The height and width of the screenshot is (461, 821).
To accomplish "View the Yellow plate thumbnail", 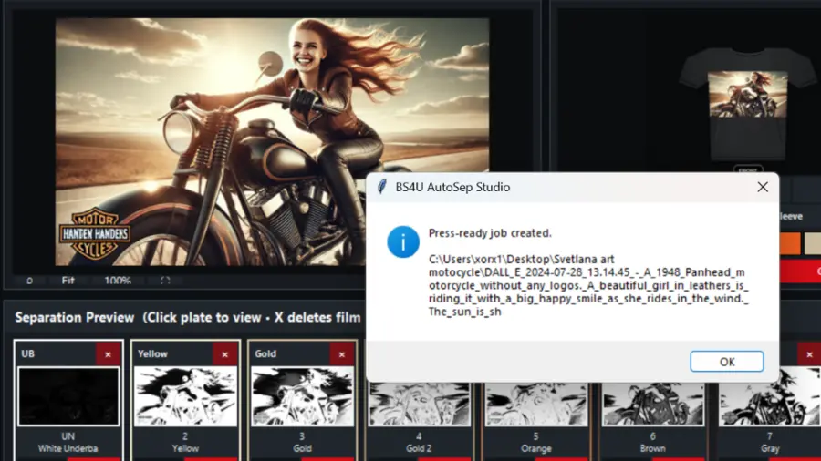I will pyautogui.click(x=185, y=396).
